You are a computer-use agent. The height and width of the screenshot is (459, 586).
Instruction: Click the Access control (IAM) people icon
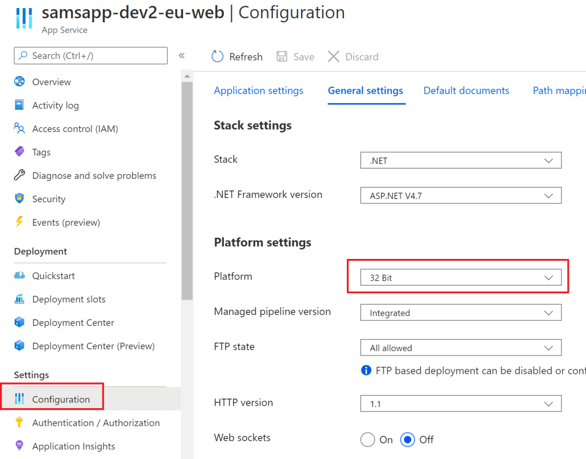(x=19, y=129)
